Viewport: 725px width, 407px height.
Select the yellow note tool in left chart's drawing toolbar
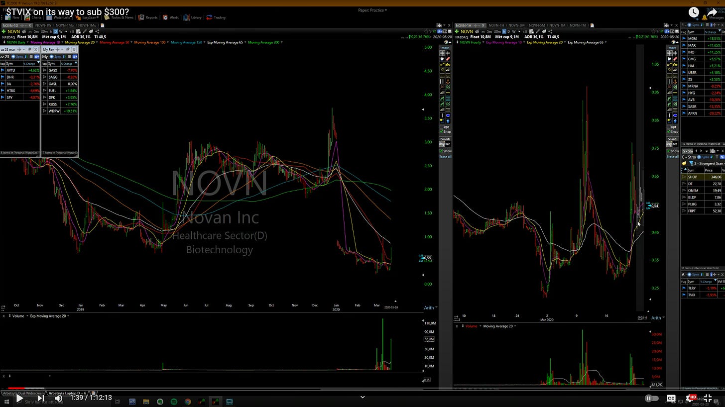tap(442, 121)
